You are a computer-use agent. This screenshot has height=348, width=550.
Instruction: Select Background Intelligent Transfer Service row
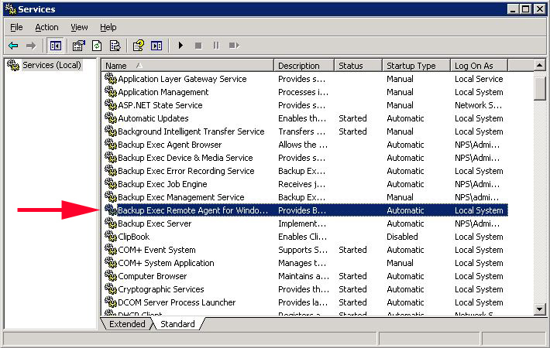point(304,131)
